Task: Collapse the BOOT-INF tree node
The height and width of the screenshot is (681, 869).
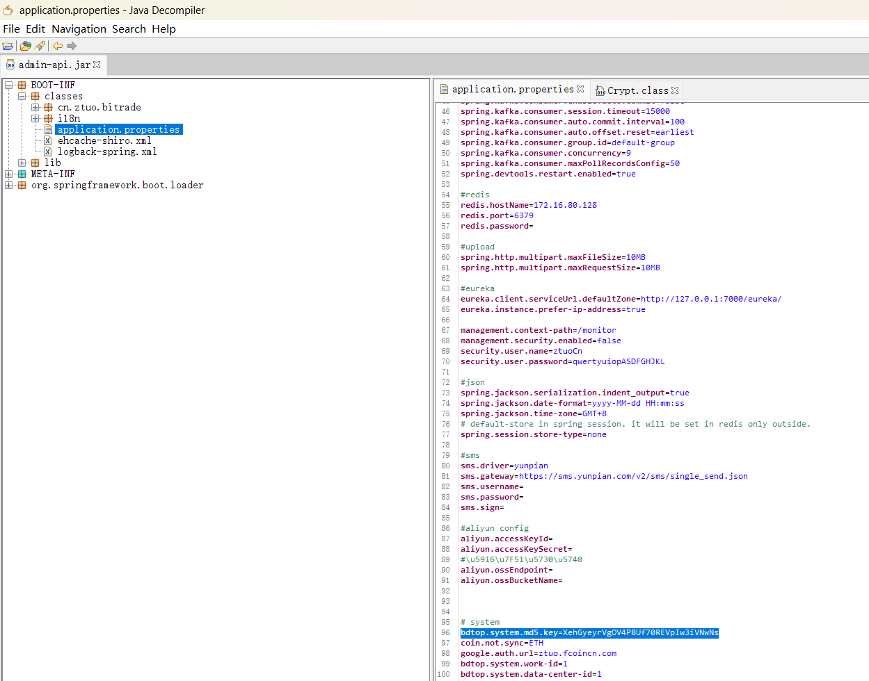Action: (9, 85)
